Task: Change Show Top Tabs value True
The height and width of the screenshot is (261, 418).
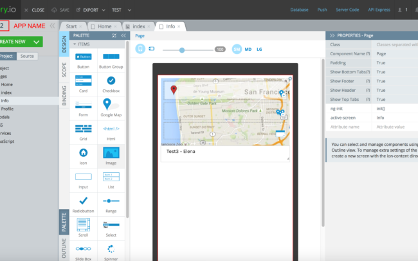Action: [x=395, y=100]
